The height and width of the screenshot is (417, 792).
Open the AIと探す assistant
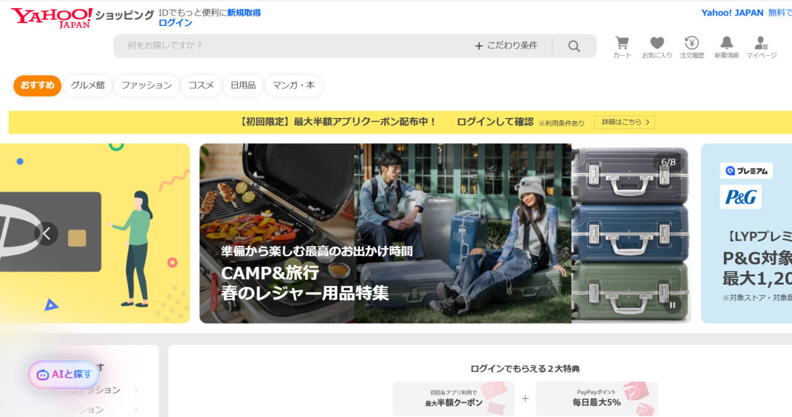(62, 374)
